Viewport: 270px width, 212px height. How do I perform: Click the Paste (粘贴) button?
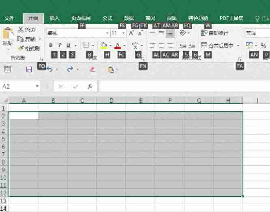[8, 37]
